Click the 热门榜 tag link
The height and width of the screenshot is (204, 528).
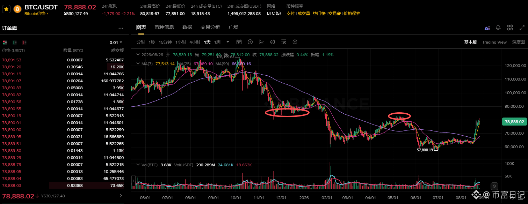(319, 14)
